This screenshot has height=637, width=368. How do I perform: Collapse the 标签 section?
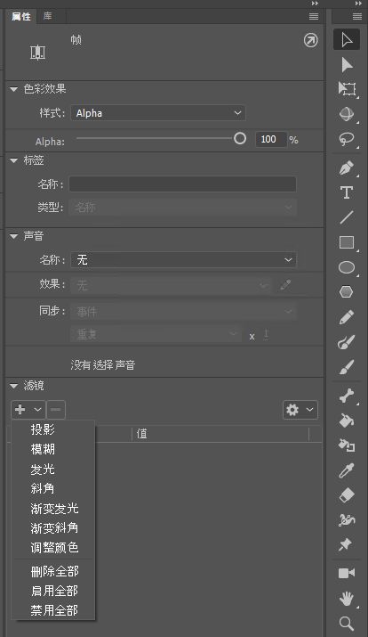[x=14, y=160]
